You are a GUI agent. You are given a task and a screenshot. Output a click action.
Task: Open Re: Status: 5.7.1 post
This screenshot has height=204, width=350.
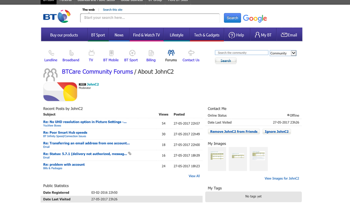tap(85, 154)
